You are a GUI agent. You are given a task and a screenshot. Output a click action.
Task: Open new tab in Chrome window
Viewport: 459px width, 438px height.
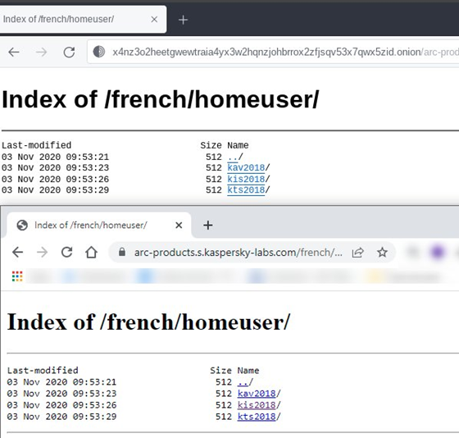coord(208,225)
